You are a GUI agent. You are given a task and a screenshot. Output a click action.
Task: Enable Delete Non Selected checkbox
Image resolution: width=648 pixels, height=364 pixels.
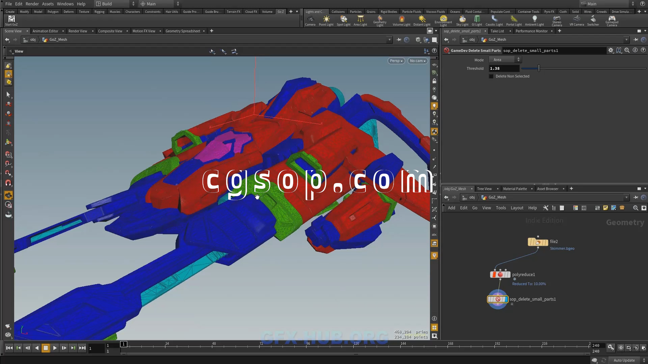491,77
